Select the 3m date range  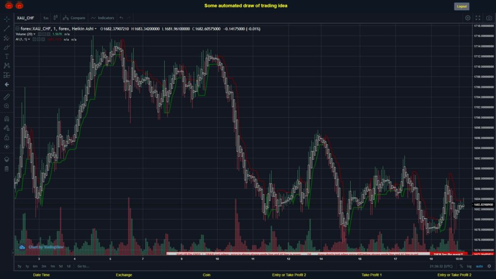click(x=44, y=266)
